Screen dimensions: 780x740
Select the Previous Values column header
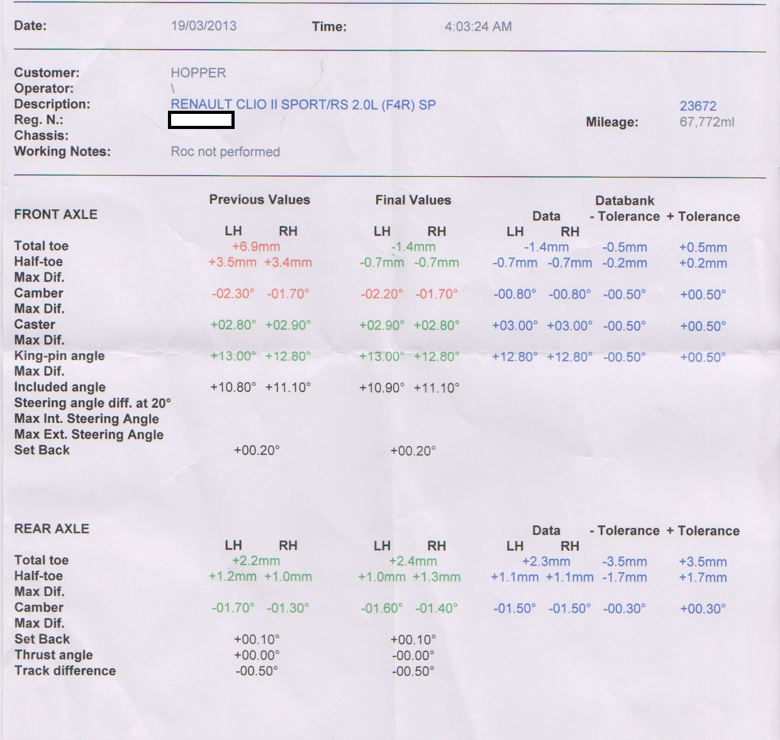259,200
